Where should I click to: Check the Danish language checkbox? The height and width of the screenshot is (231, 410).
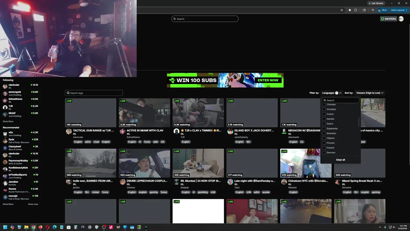coord(324,119)
